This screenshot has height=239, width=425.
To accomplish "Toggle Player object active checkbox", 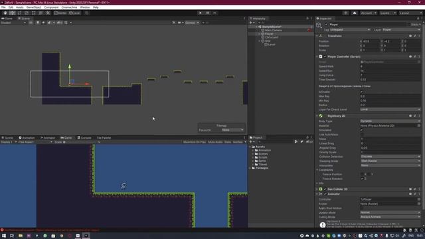I will [x=326, y=25].
